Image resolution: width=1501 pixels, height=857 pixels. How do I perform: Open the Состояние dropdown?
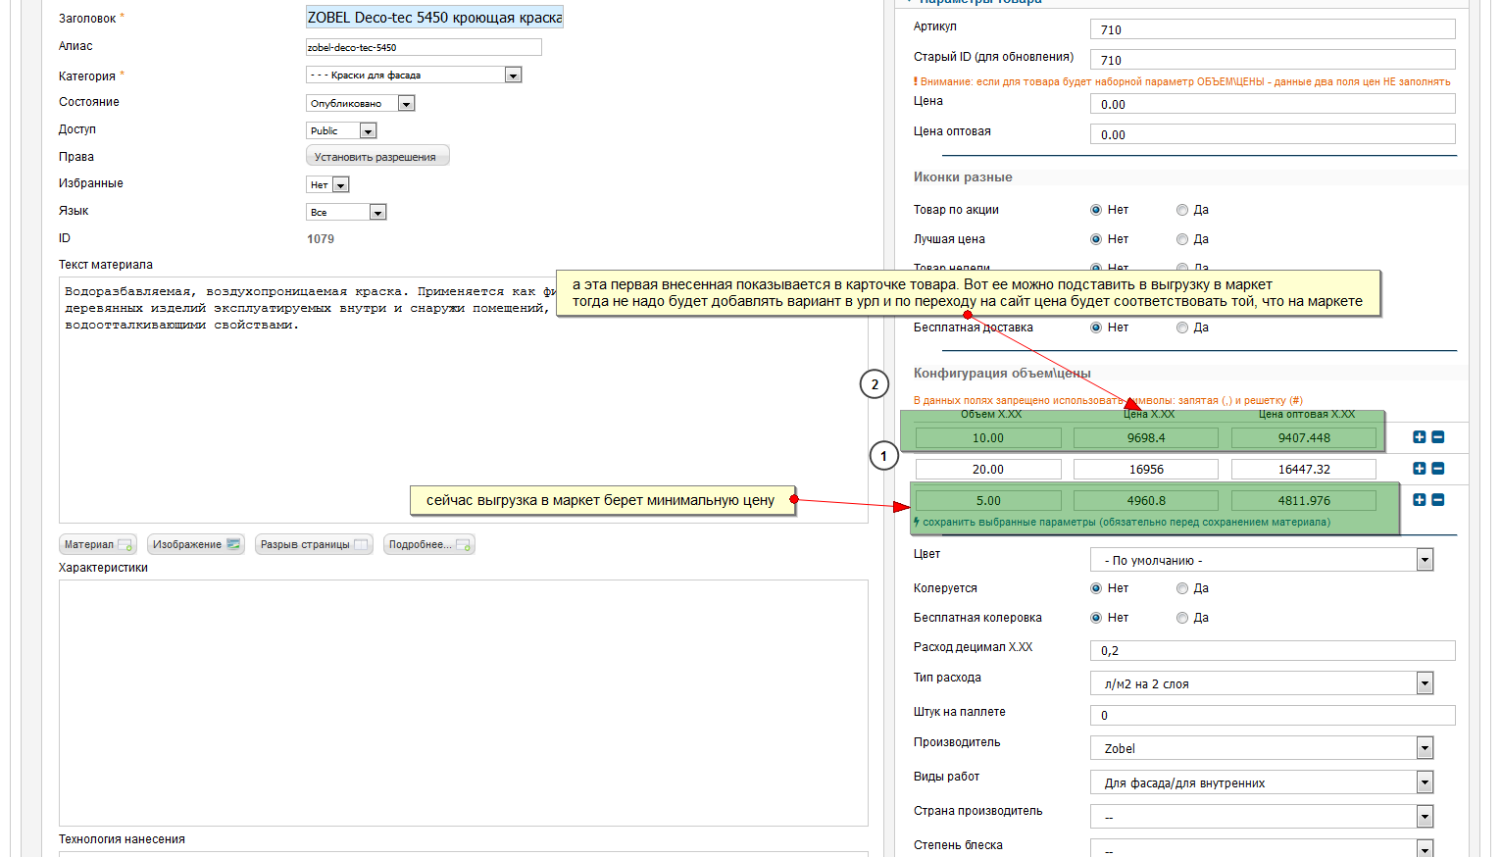[x=361, y=103]
